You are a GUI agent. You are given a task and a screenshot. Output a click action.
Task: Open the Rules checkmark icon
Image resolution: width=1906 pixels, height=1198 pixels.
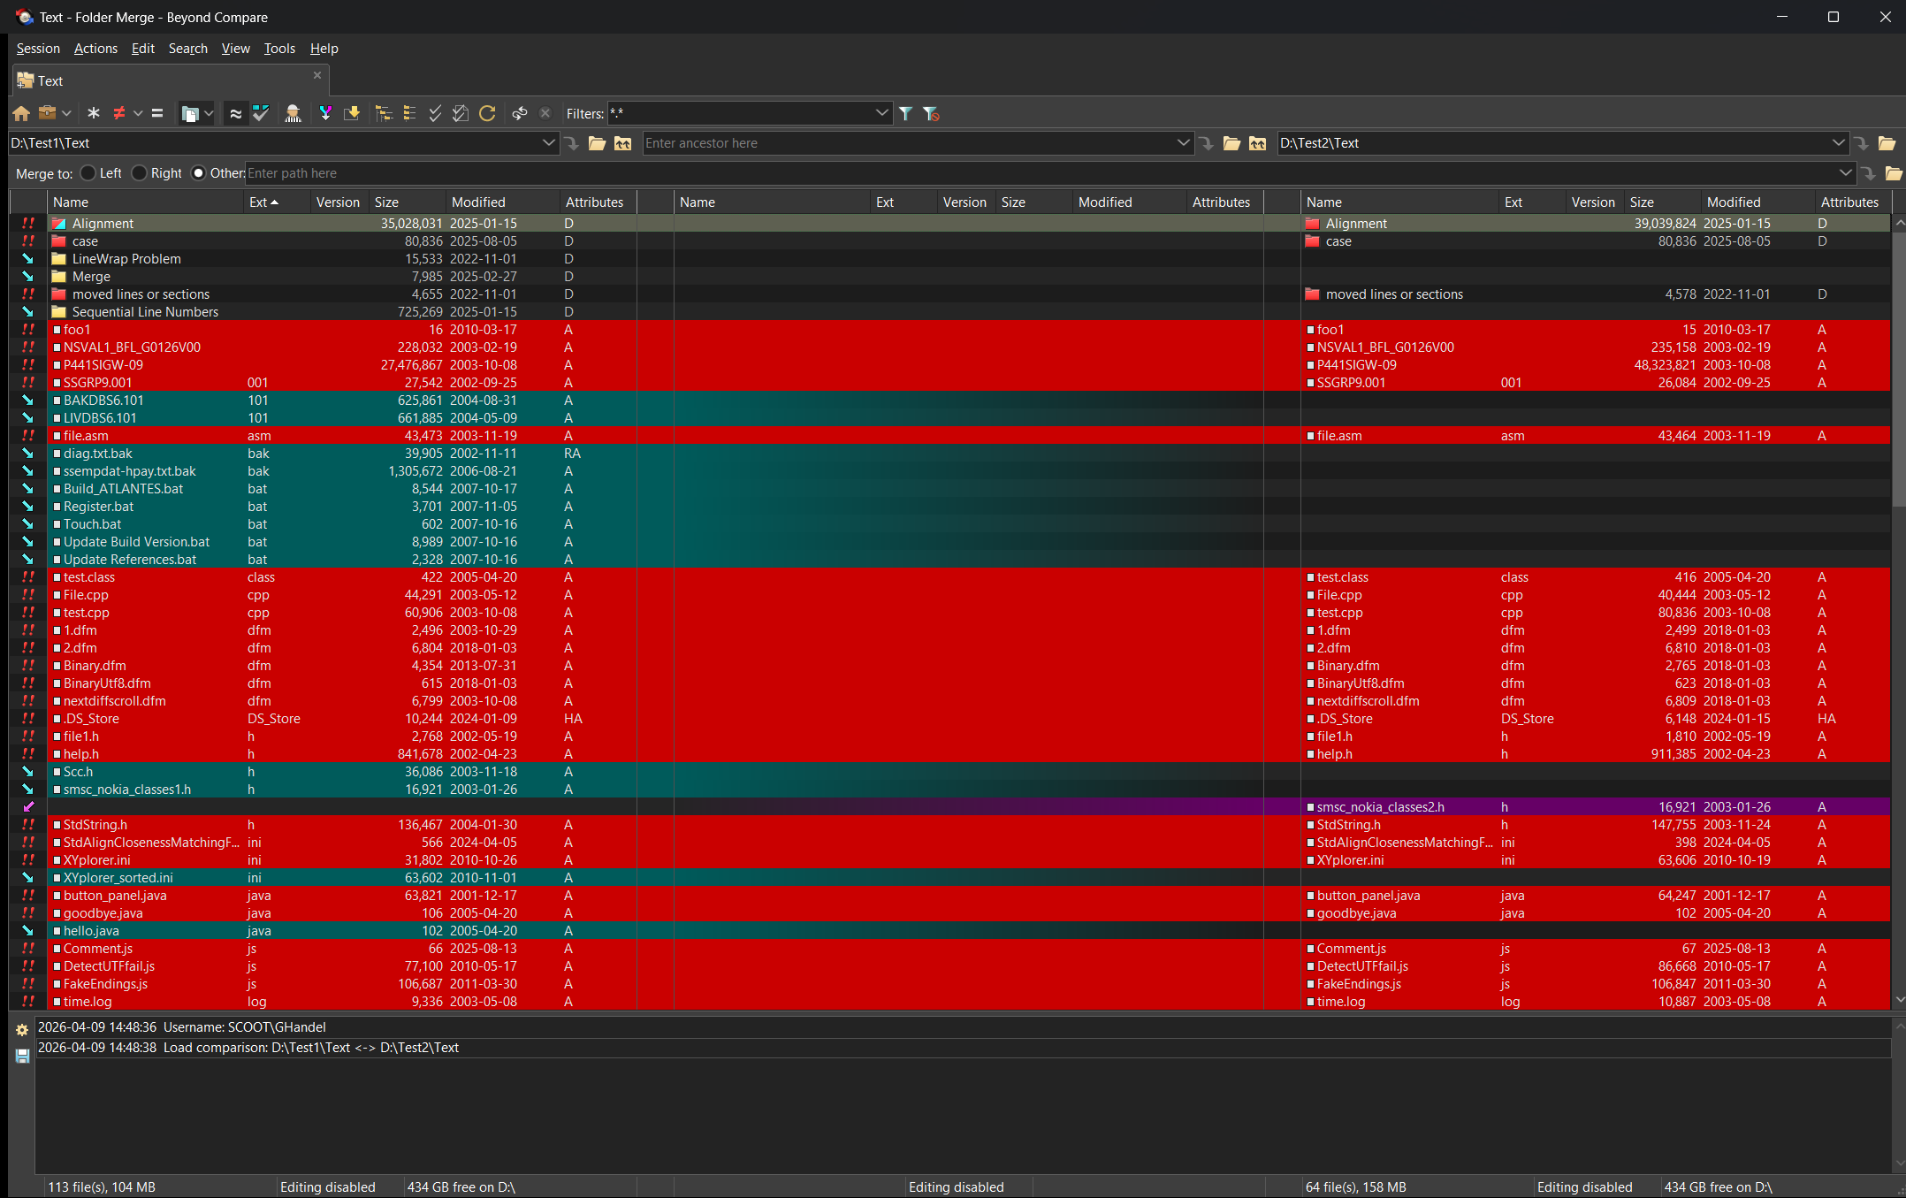pyautogui.click(x=261, y=113)
